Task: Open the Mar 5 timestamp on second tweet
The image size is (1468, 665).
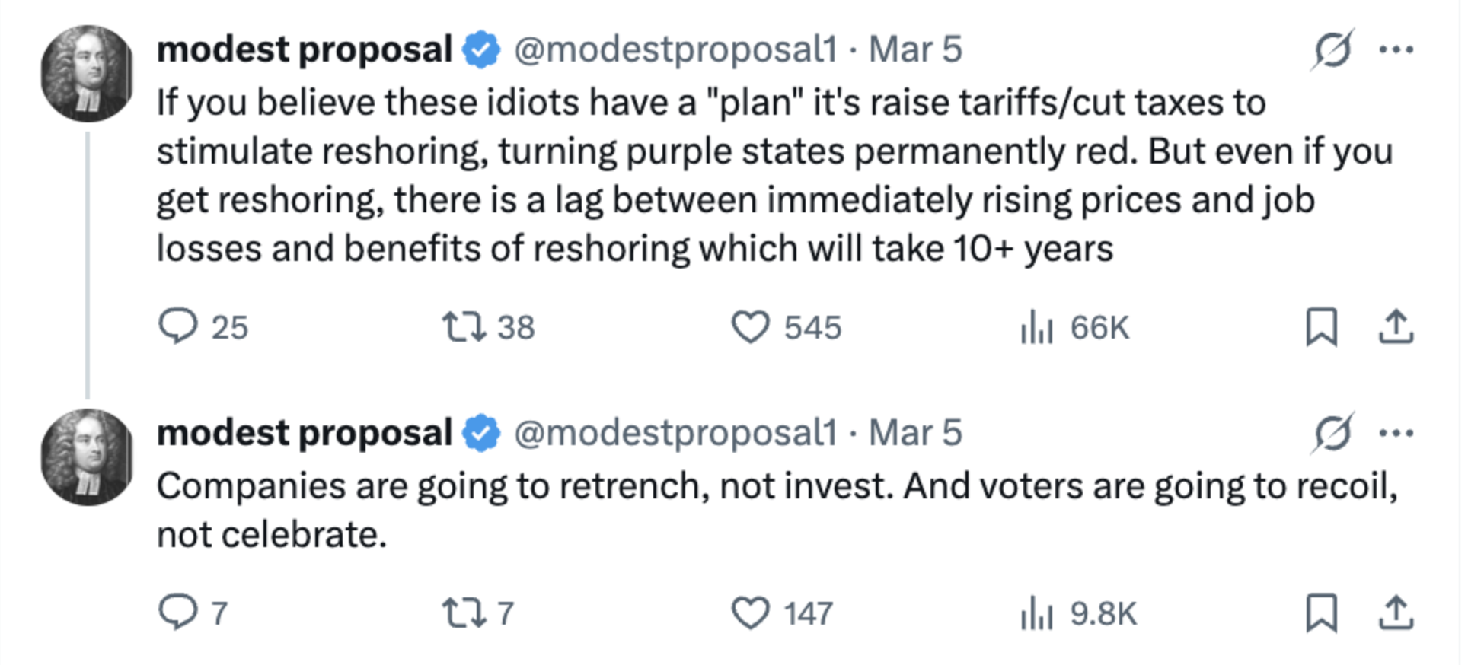Action: pyautogui.click(x=915, y=433)
